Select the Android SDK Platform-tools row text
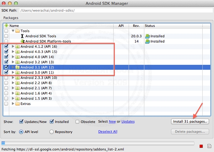Image resolution: width=214 pixels, height=152 pixels. pos(48,41)
